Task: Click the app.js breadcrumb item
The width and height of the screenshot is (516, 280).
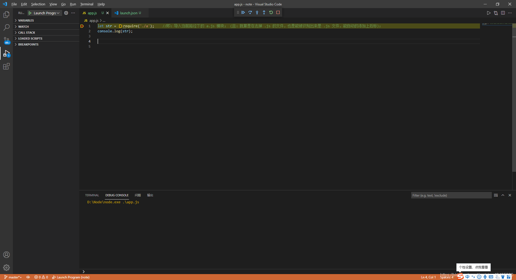Action: coord(94,20)
